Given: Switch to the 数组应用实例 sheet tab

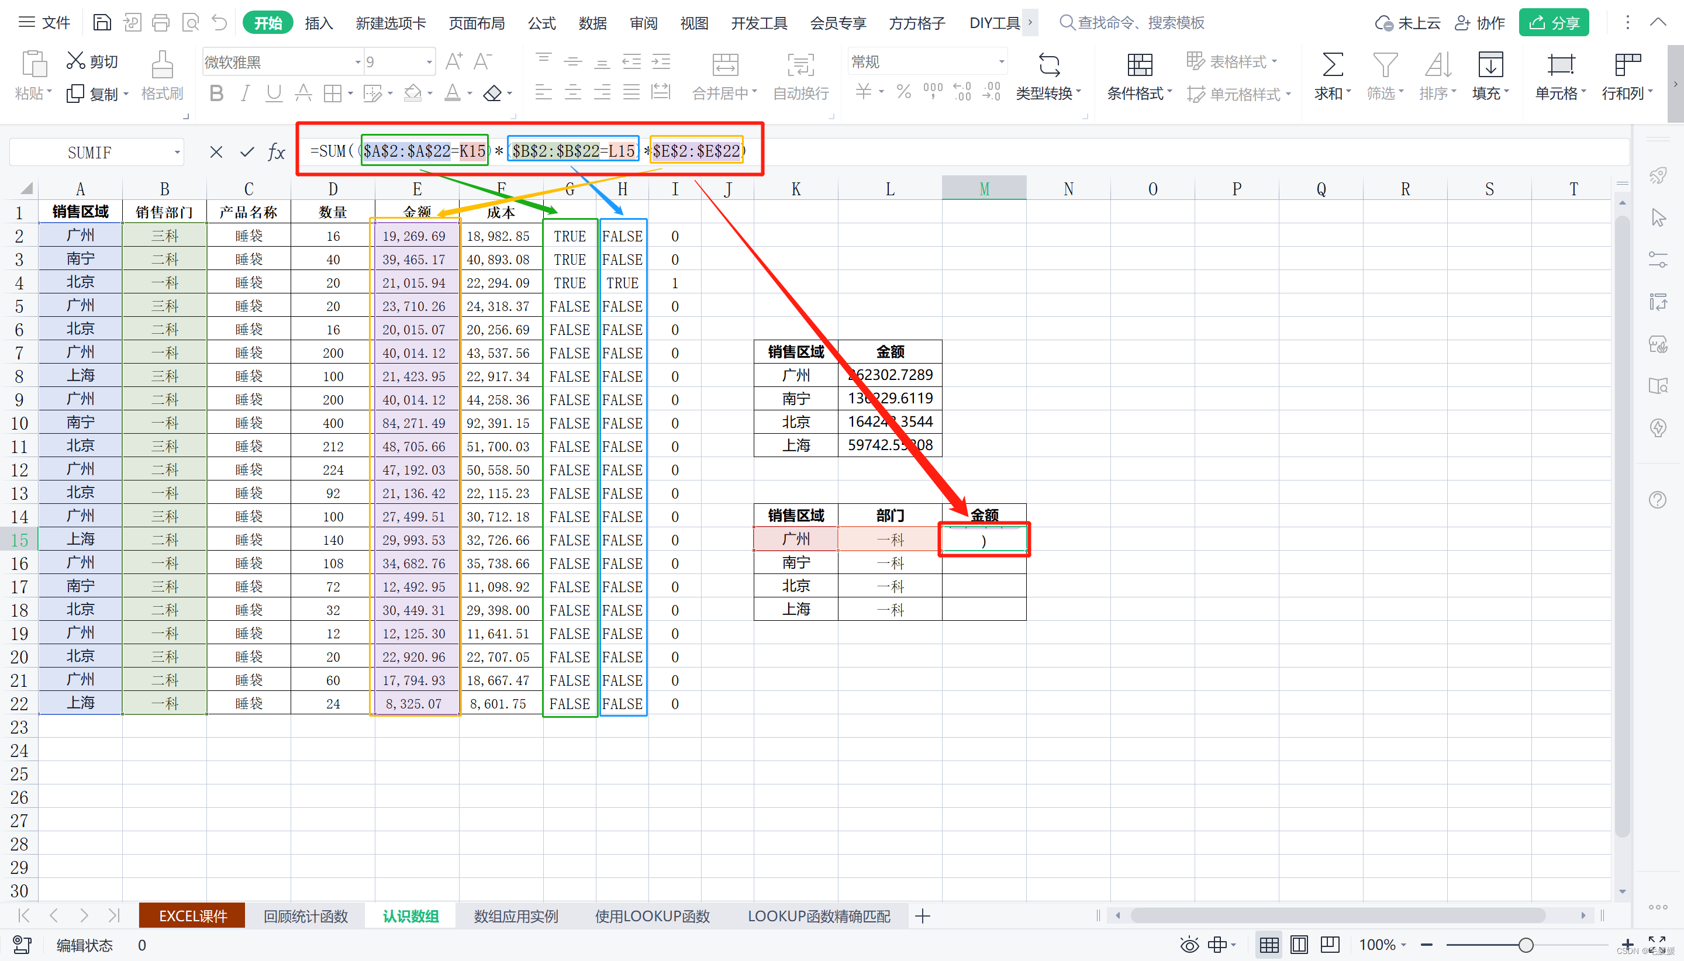Looking at the screenshot, I should point(516,916).
